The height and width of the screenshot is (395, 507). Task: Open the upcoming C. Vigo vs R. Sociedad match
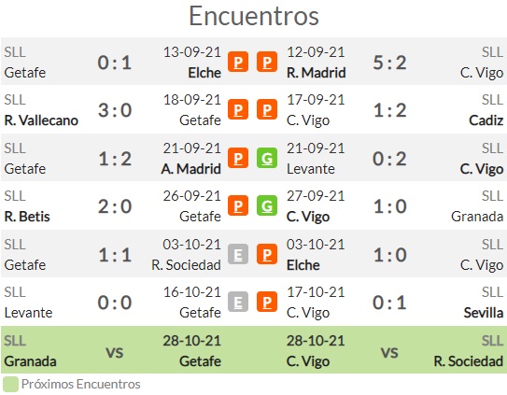pos(395,350)
